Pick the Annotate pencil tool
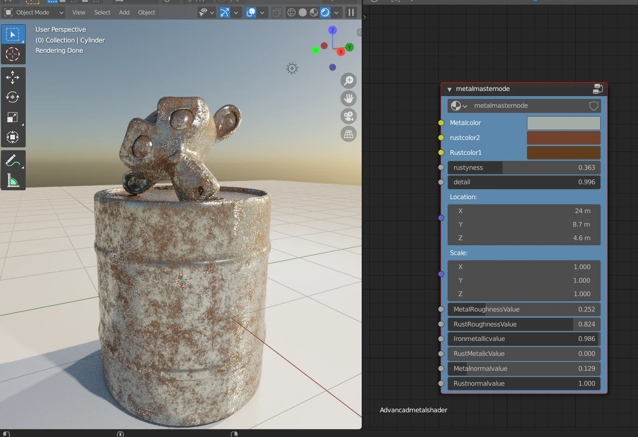 (x=13, y=161)
